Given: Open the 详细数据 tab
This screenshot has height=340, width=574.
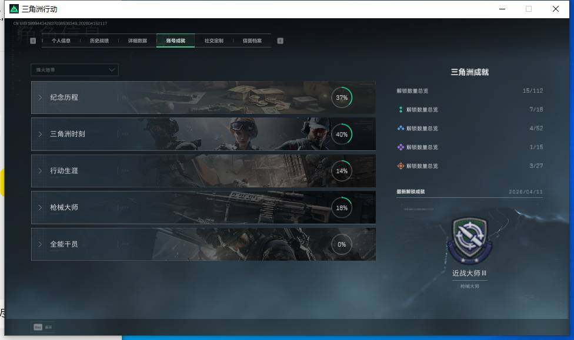Looking at the screenshot, I should (138, 41).
